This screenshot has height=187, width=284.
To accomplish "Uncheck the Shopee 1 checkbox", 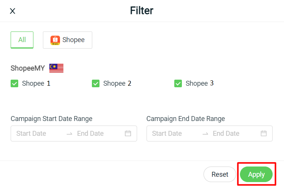I will 14,83.
